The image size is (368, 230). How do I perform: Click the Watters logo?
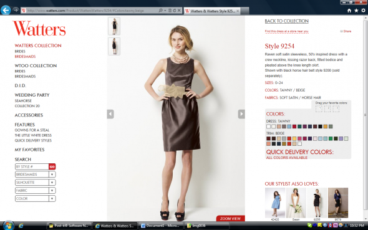coord(39,29)
